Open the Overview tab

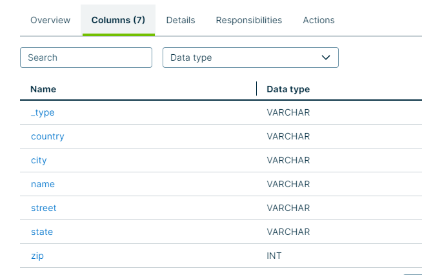click(x=50, y=20)
